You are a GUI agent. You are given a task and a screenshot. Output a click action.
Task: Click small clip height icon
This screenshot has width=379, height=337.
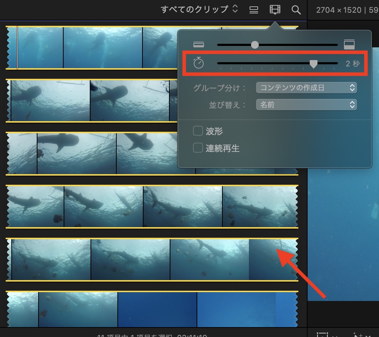(199, 45)
